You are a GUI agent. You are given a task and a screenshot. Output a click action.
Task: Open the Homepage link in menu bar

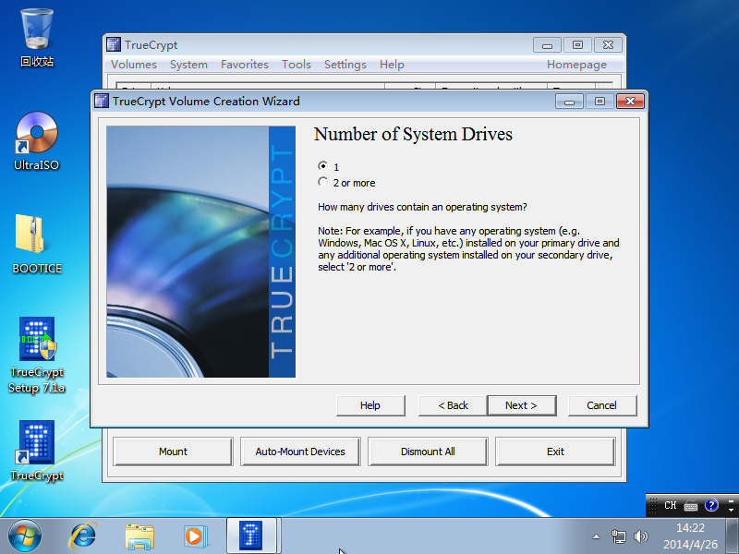tap(576, 65)
